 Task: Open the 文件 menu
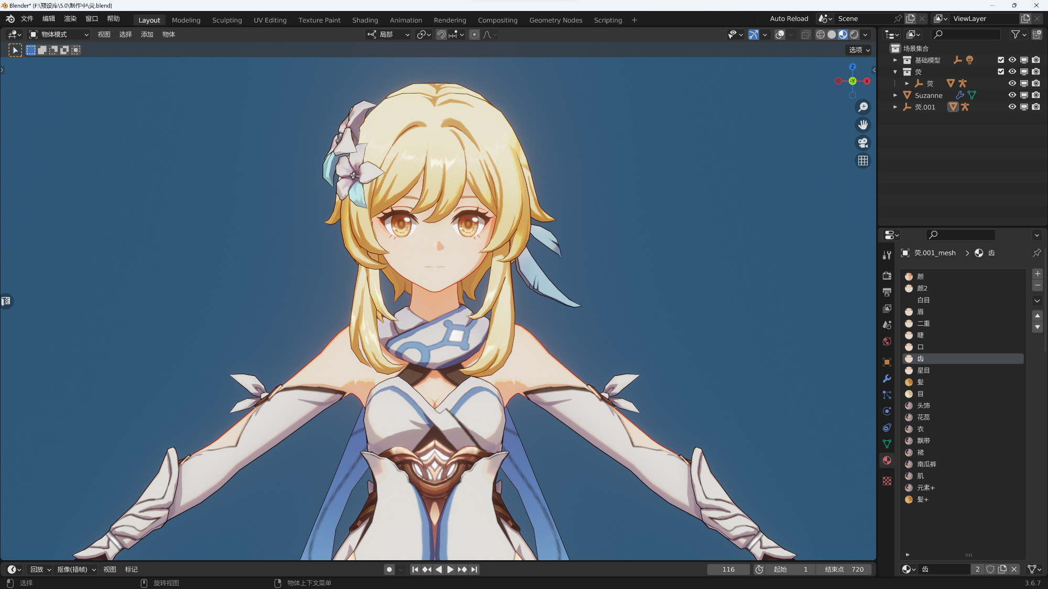click(x=27, y=19)
